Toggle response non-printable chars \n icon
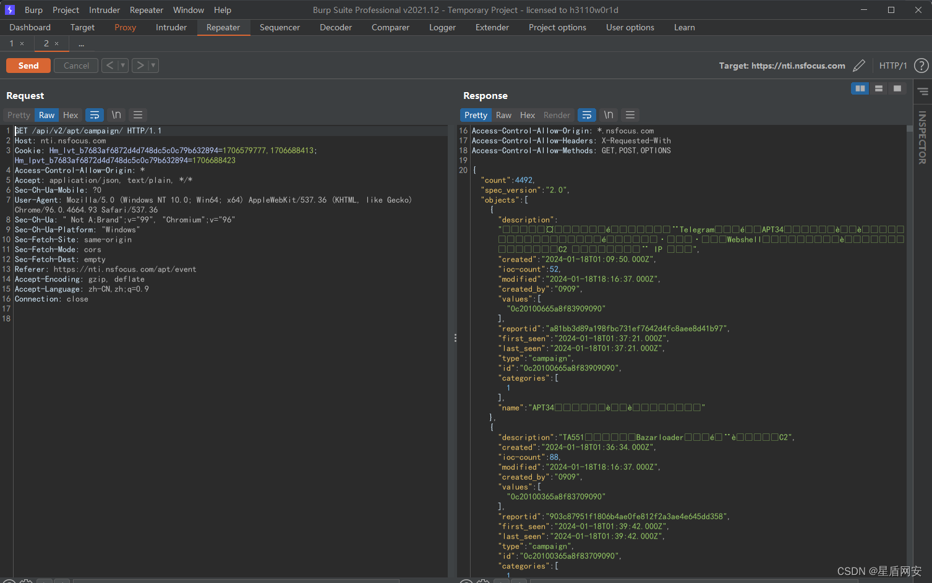This screenshot has height=583, width=932. coord(609,115)
